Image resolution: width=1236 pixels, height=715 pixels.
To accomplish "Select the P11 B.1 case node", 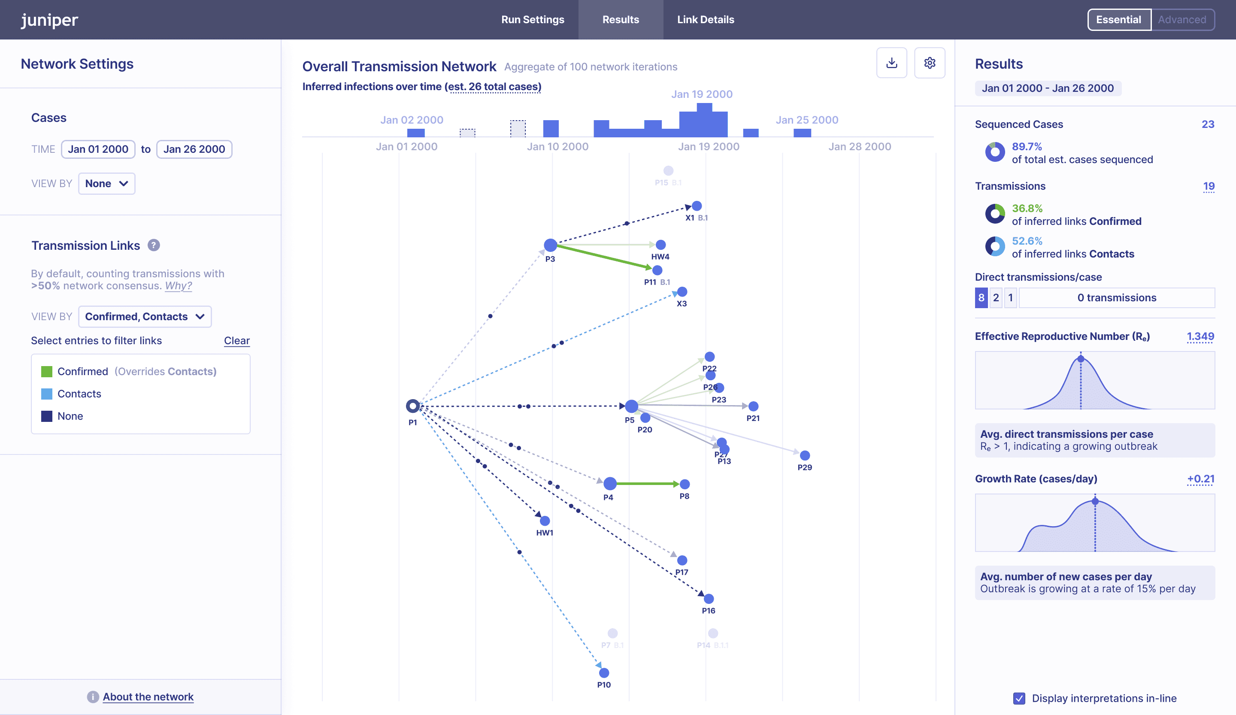I will click(657, 270).
